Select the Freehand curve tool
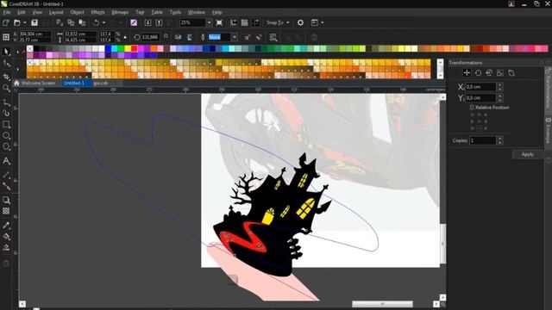Screen dimensions: 552x310 (x=6, y=102)
